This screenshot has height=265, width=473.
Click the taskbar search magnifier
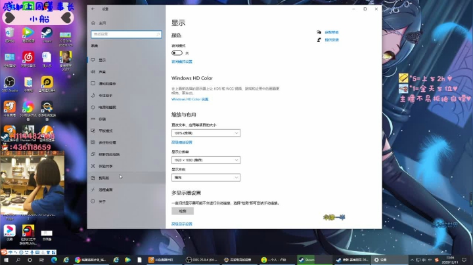(18, 260)
